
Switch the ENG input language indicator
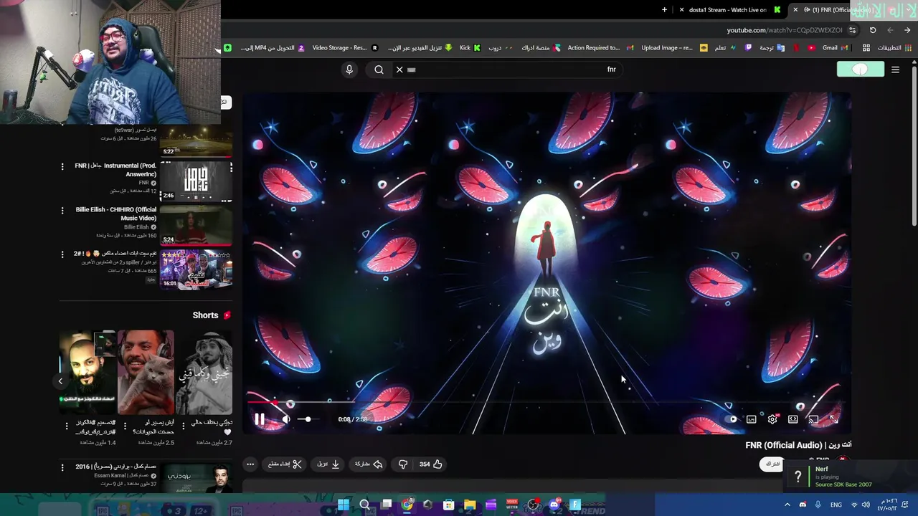(836, 505)
